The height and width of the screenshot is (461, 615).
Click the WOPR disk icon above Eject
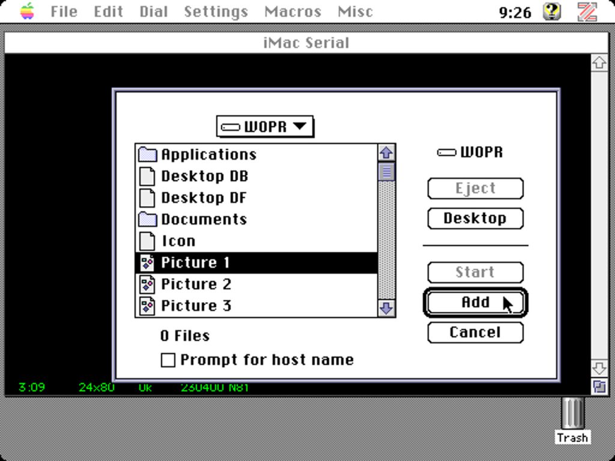447,152
